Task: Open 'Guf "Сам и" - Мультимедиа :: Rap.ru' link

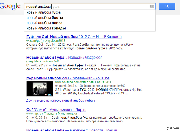Action: (x=56, y=110)
